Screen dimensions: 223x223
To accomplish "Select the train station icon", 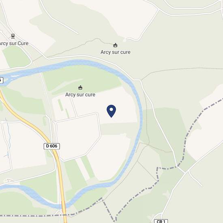I will (x=13, y=36).
